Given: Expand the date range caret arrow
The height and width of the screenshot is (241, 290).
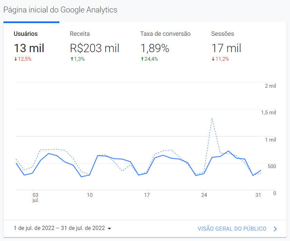Looking at the screenshot, I should (109, 229).
